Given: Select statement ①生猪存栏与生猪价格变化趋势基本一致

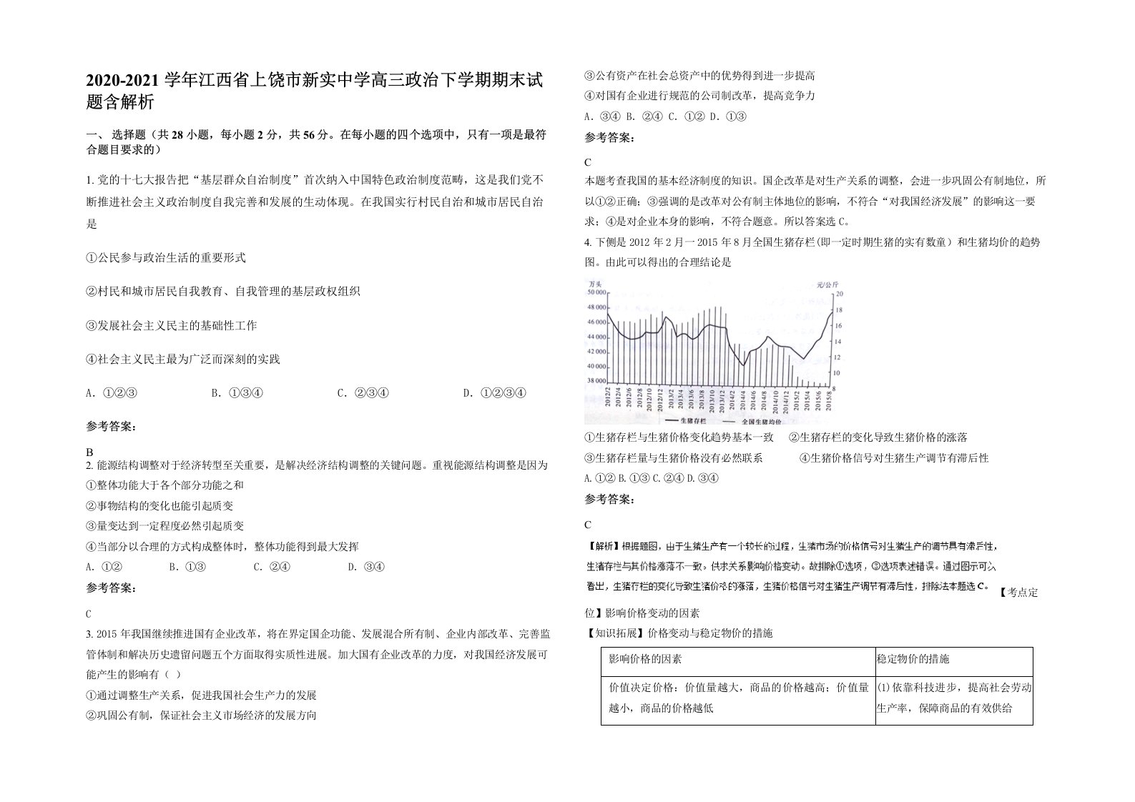Looking at the screenshot, I should point(679,437).
